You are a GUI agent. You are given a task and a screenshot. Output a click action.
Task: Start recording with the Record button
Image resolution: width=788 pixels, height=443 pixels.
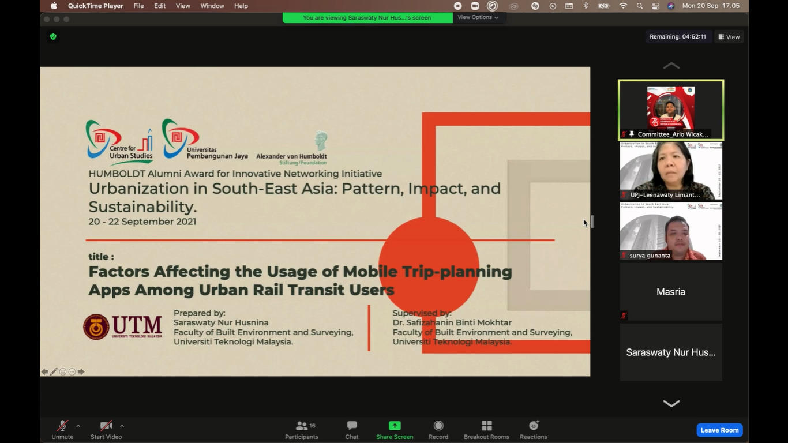point(438,430)
